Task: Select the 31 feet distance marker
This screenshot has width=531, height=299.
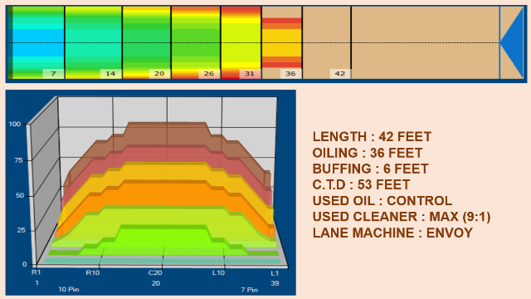Action: pyautogui.click(x=250, y=74)
